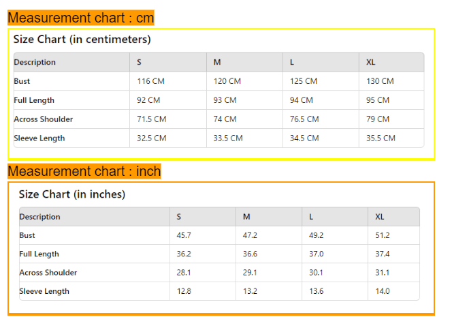
Task: Select 'Size Chart (in inches)' title
Action: [72, 194]
